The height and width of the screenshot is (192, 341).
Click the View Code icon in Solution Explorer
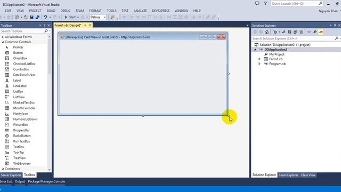tap(309, 32)
